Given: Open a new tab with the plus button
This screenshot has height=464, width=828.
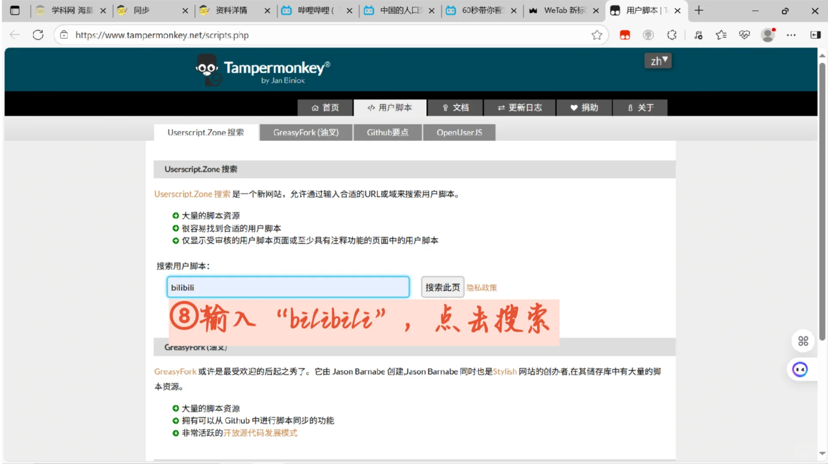Looking at the screenshot, I should (698, 10).
